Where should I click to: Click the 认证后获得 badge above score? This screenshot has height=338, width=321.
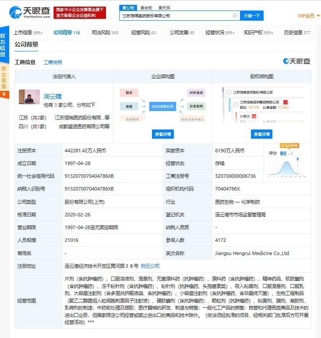(289, 146)
